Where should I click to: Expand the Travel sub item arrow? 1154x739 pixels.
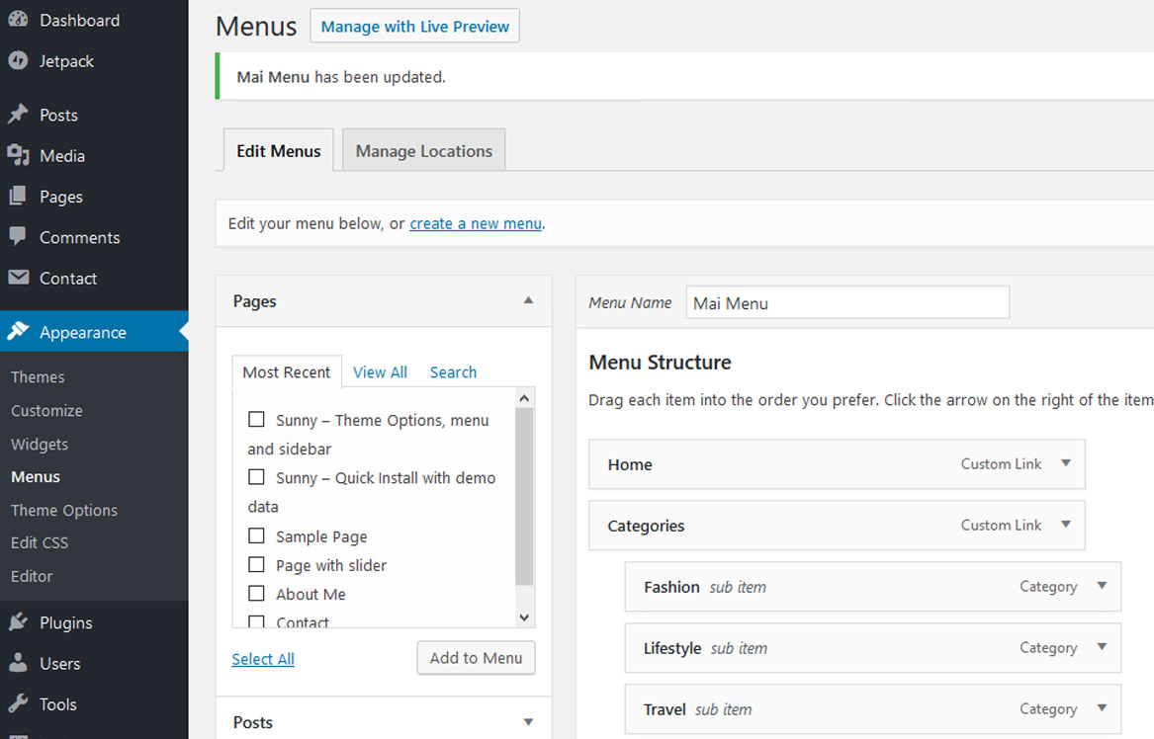point(1102,708)
